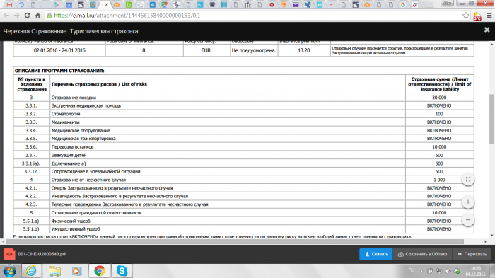Image resolution: width=495 pixels, height=278 pixels.
Task: Open the Windows Start menu
Action: click(x=9, y=271)
